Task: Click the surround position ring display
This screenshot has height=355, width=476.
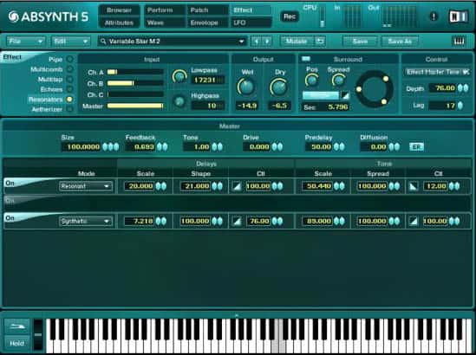Action: point(375,89)
